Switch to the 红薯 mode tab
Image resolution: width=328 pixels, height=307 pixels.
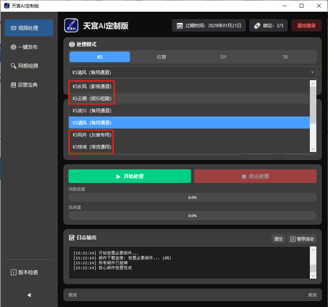point(162,57)
